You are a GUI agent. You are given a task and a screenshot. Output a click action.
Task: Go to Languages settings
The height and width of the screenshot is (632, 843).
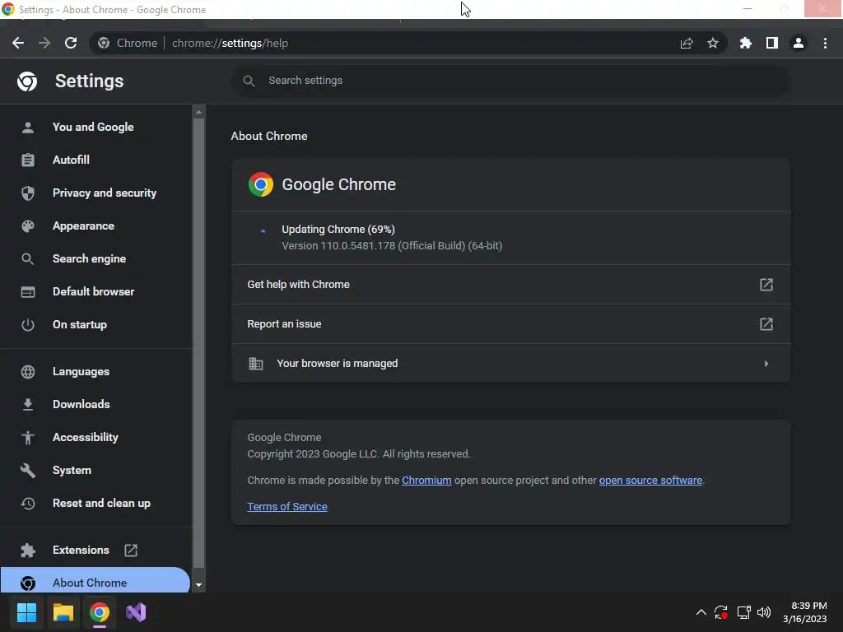click(x=95, y=371)
